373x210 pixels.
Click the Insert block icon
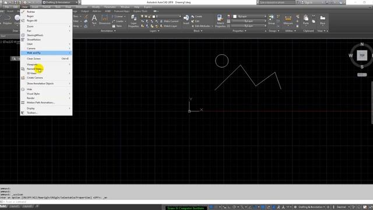click(x=186, y=19)
